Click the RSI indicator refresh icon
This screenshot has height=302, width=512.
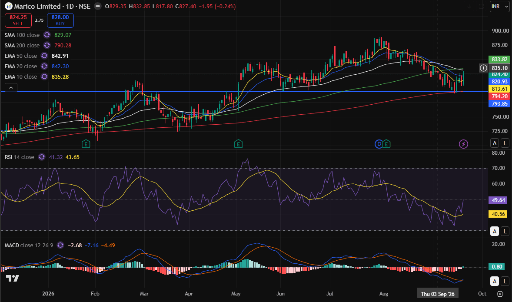click(x=42, y=157)
